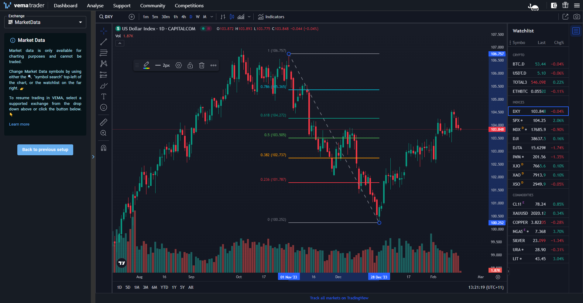Open the Indicators dialog
Screen dimensions: 583x303
(271, 17)
